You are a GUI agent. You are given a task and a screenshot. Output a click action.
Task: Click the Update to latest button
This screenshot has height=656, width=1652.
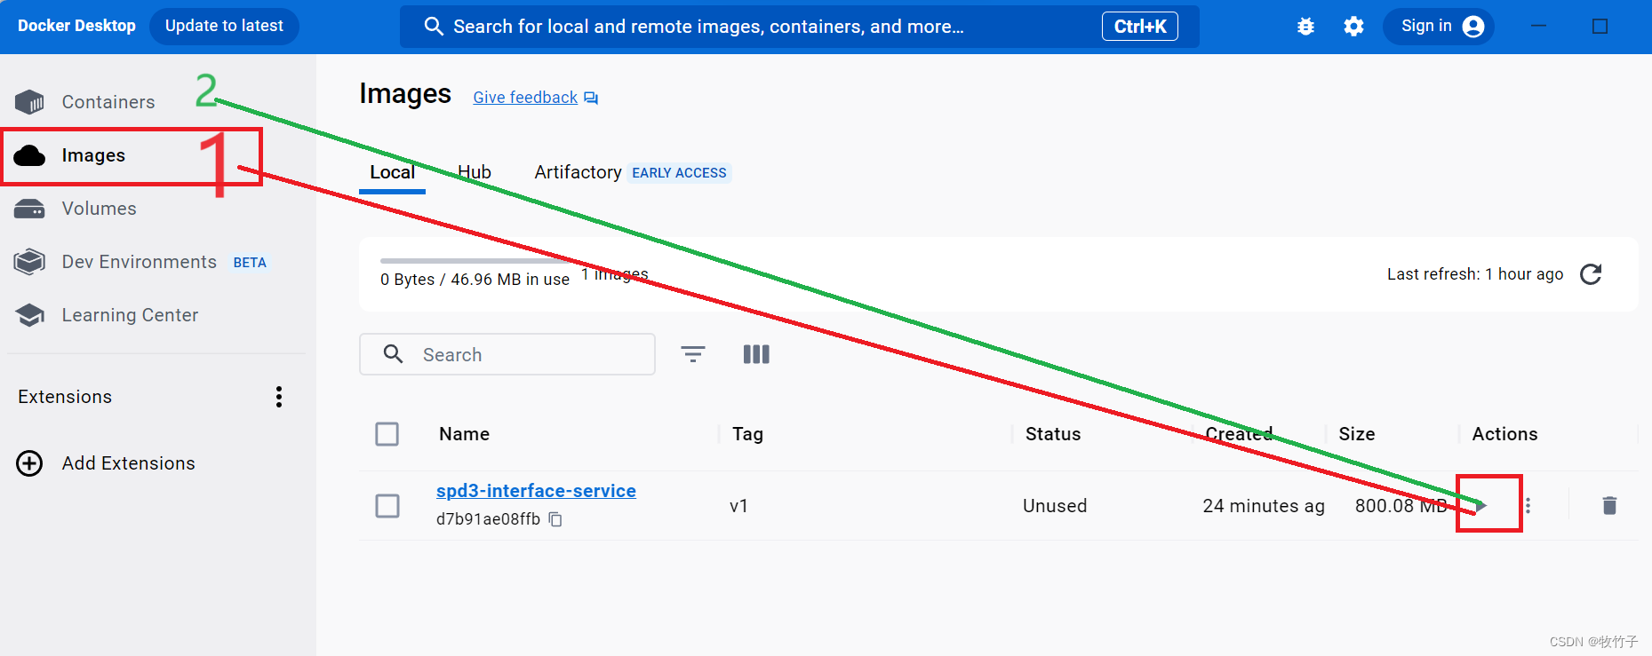point(224,27)
